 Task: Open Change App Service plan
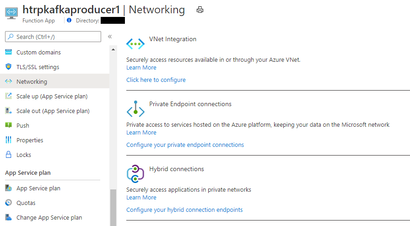pos(49,217)
